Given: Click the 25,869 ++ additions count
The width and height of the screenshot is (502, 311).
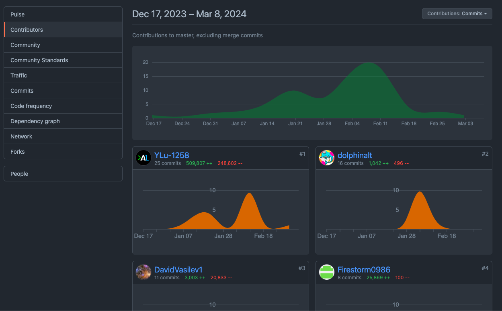Looking at the screenshot, I should 378,278.
